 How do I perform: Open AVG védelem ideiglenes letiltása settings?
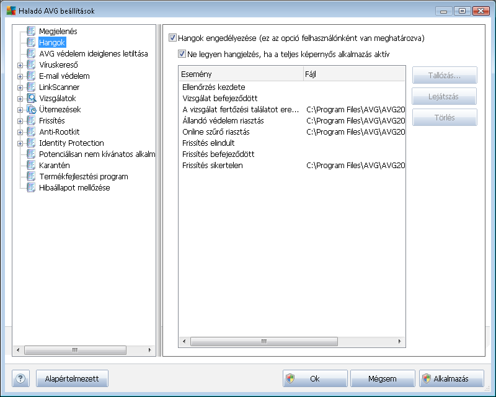[x=94, y=53]
